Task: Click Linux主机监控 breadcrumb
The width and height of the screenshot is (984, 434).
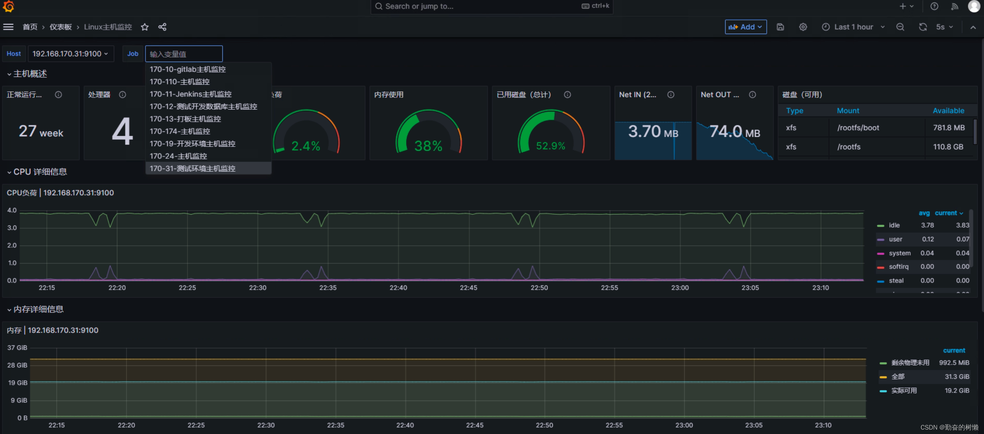Action: tap(108, 27)
